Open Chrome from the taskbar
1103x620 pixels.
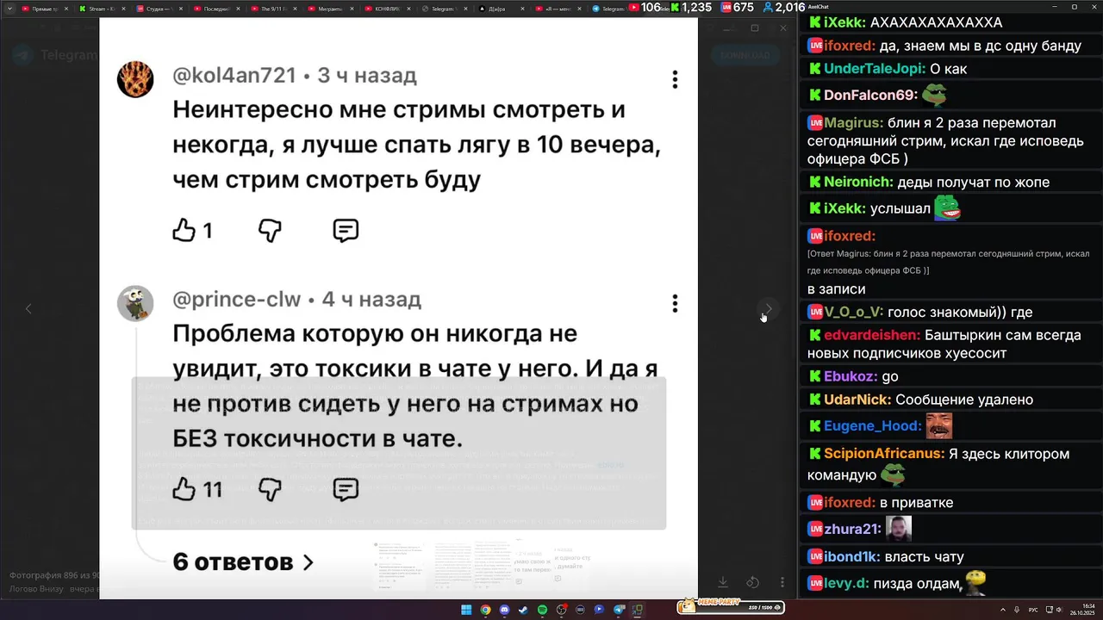pos(485,610)
